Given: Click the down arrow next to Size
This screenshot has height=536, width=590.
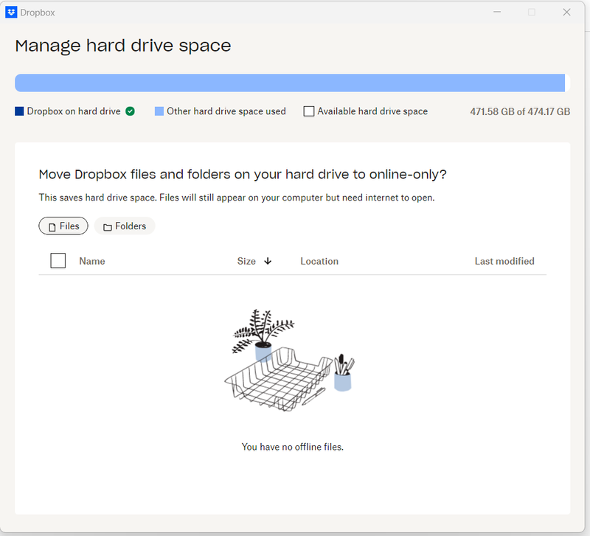Looking at the screenshot, I should point(268,261).
